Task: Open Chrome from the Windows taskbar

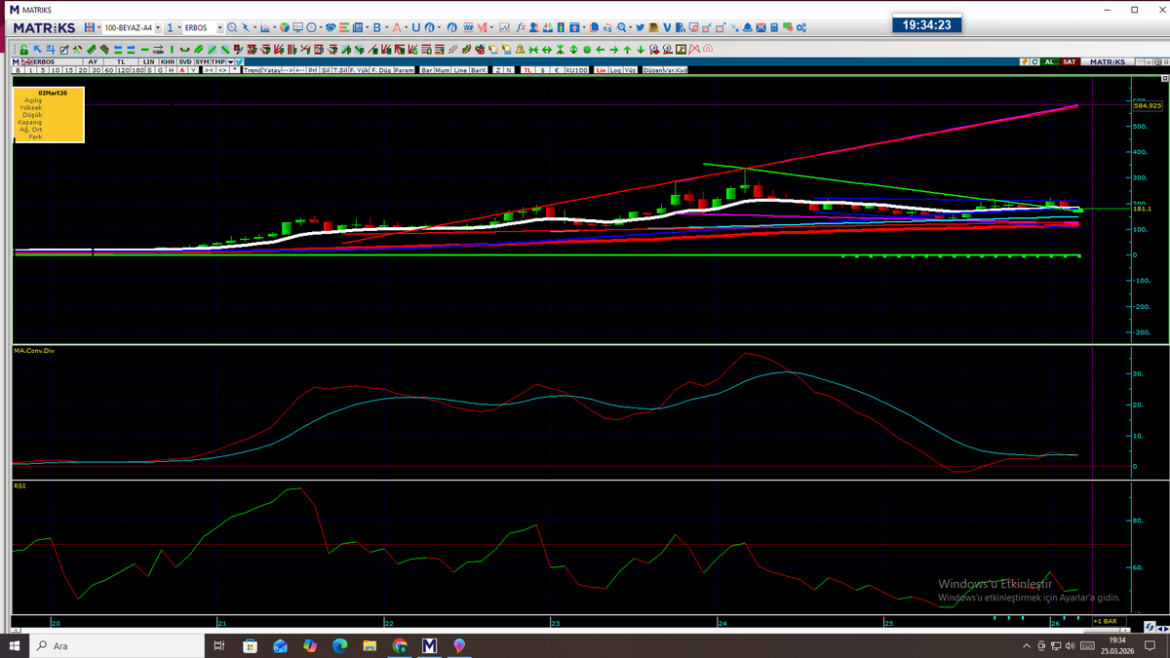Action: tap(400, 645)
